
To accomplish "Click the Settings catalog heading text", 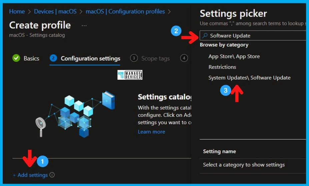I will coord(165,97).
